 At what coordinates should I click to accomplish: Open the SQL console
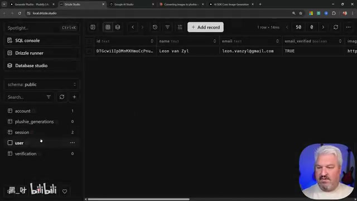(x=42, y=41)
